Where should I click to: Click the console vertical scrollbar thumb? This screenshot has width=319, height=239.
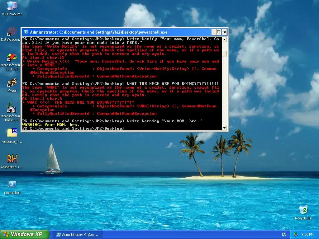click(x=224, y=54)
